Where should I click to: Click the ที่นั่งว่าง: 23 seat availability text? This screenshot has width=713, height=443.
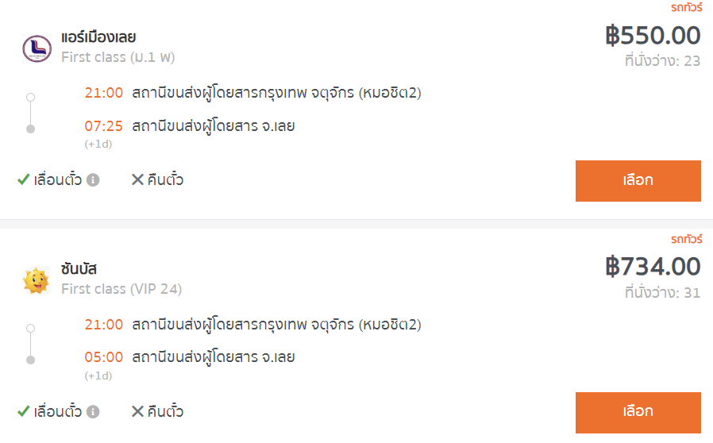pos(662,60)
